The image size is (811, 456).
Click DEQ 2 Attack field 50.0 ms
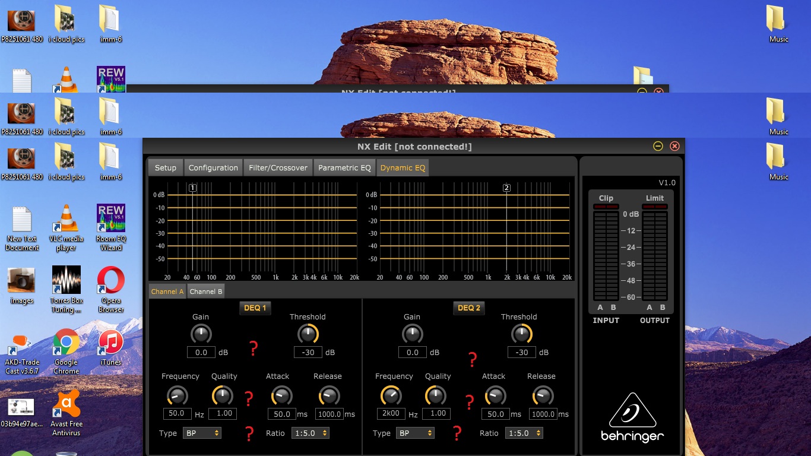tap(496, 414)
